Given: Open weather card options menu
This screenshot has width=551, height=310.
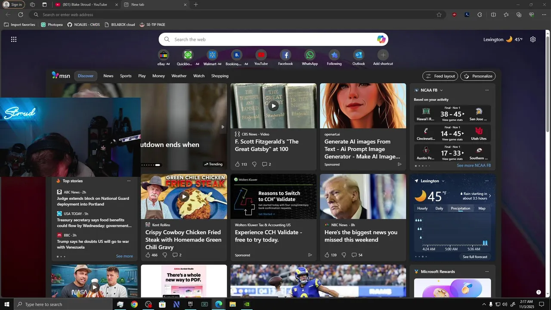Looking at the screenshot, I should pos(487,181).
